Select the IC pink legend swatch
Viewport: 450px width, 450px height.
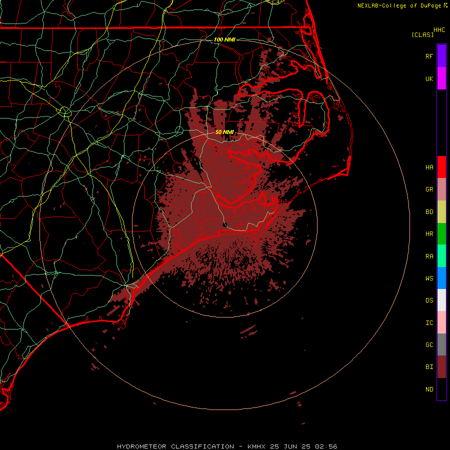pos(441,322)
